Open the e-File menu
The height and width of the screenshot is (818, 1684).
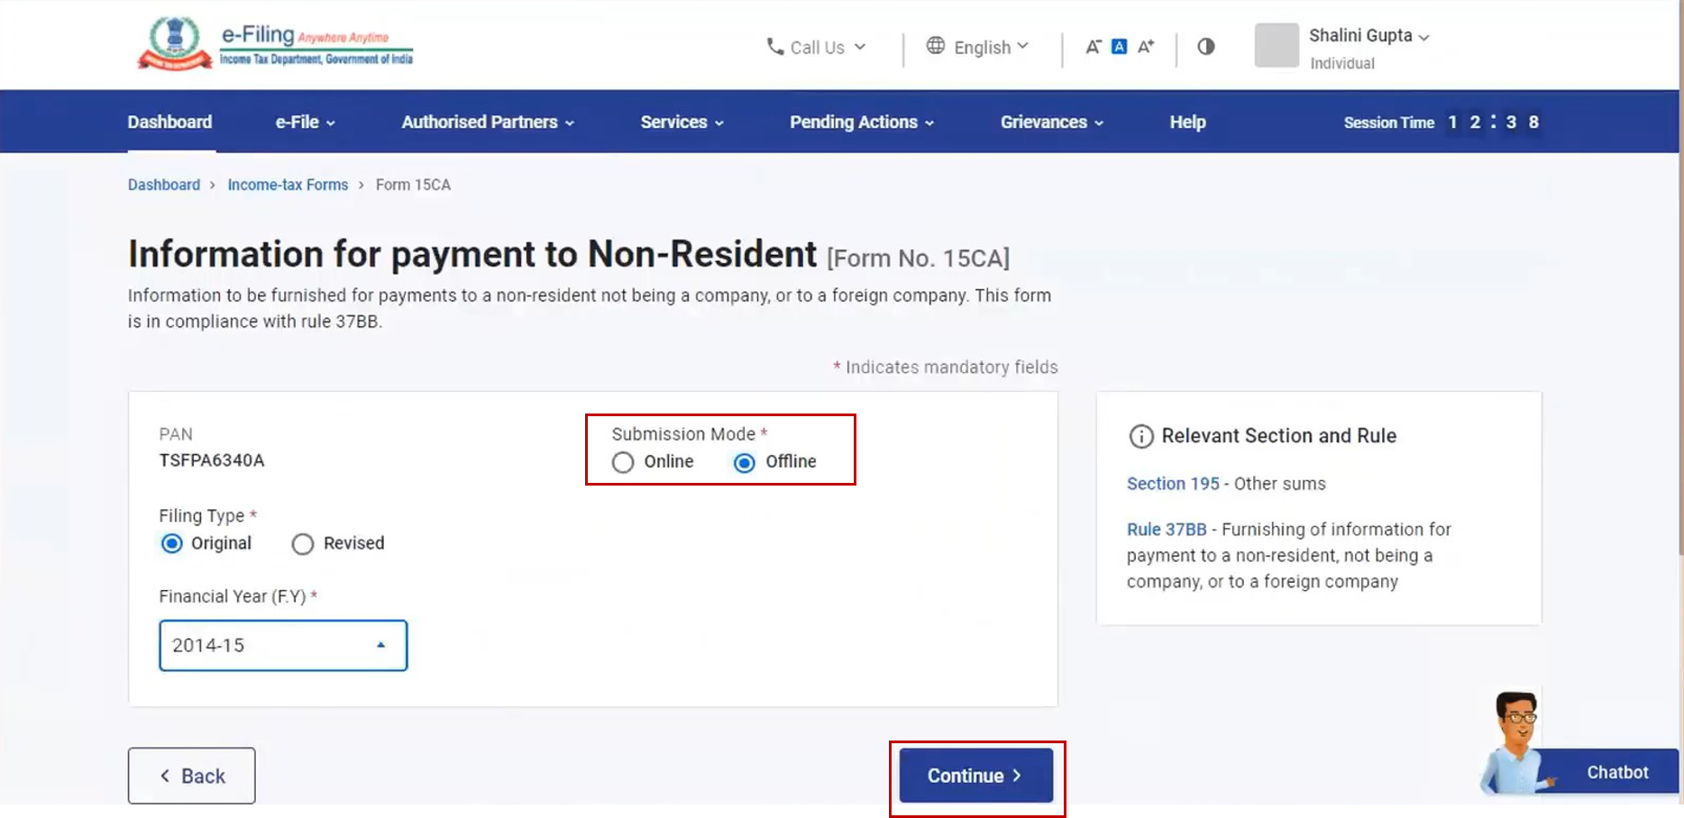[305, 122]
